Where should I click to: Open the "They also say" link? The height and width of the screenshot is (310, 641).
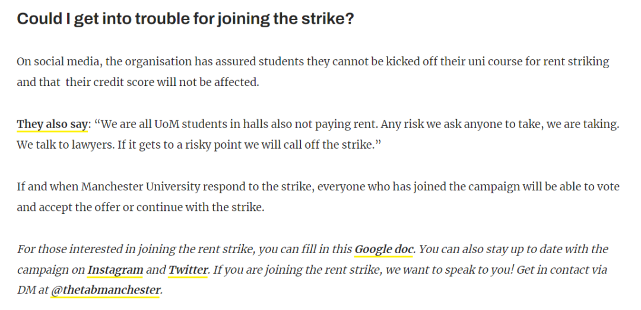click(52, 124)
